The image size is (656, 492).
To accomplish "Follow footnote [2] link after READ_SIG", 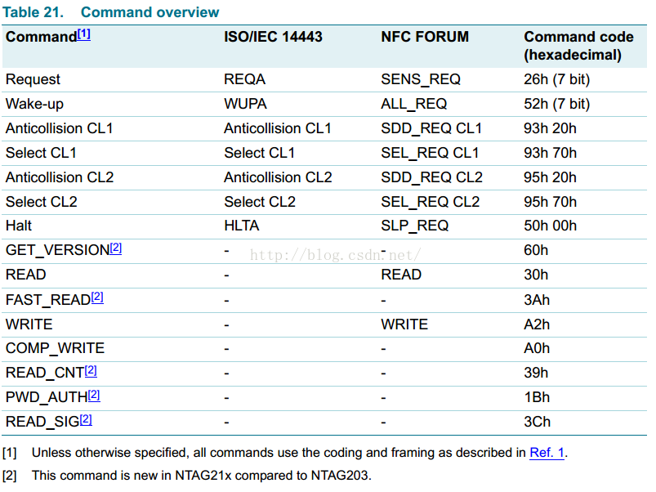I will point(86,419).
